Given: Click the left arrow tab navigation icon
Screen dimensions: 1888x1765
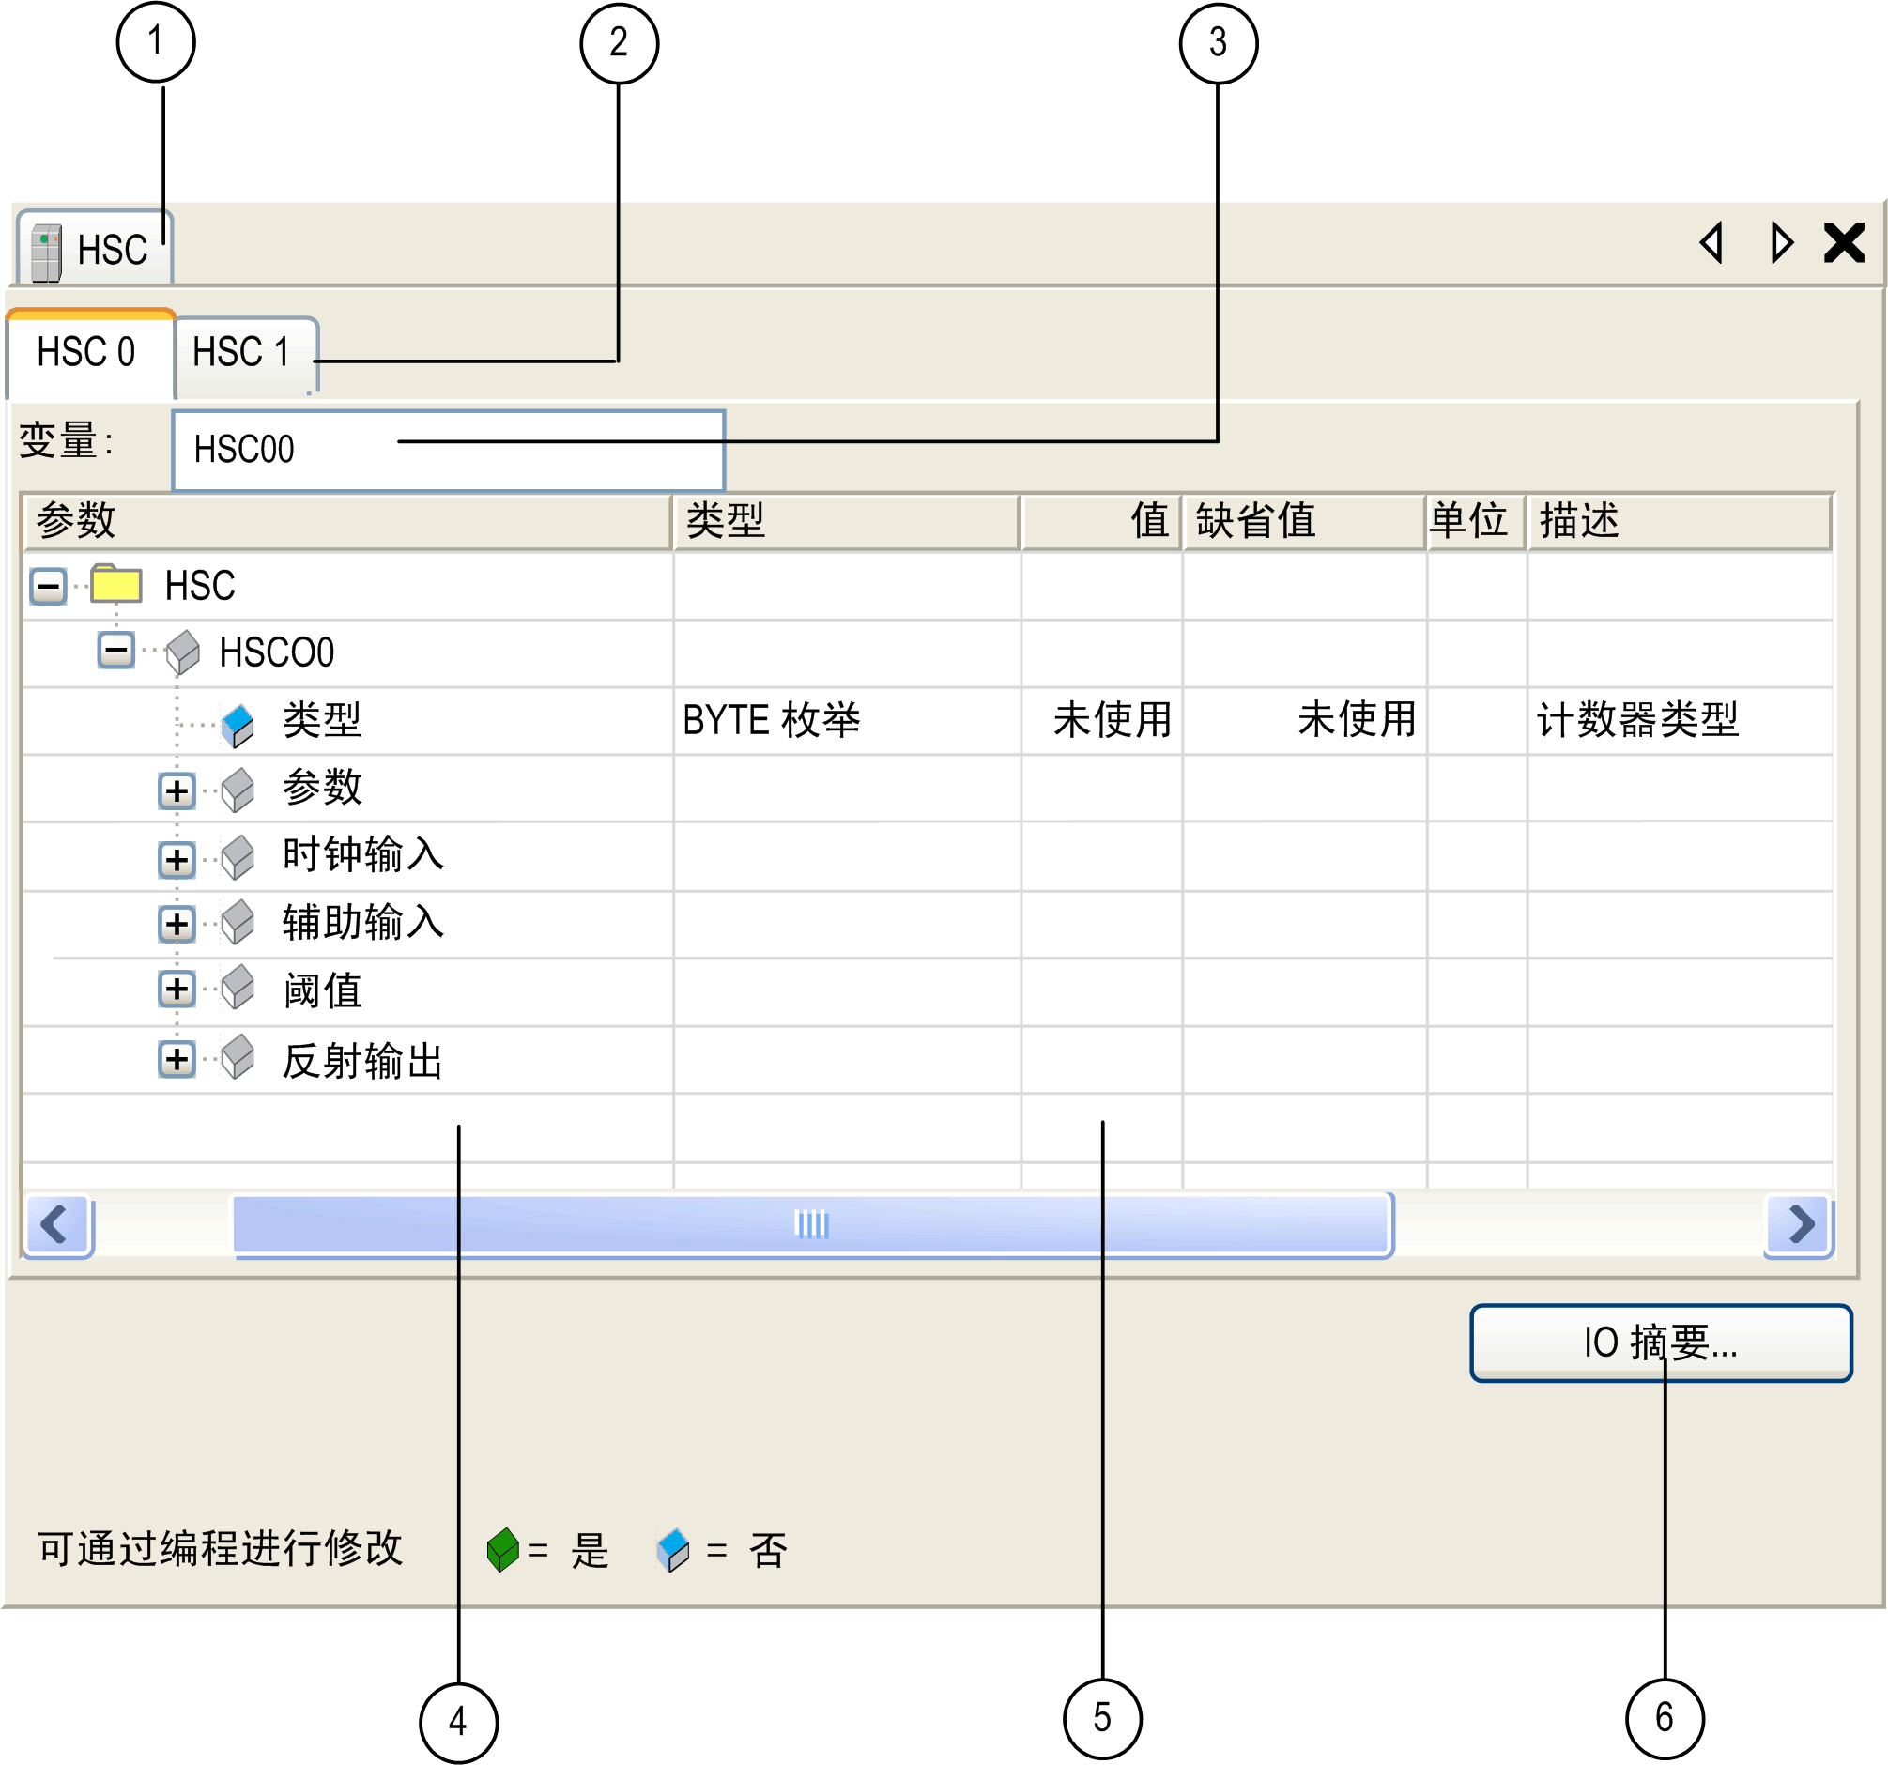Looking at the screenshot, I should tap(1712, 243).
